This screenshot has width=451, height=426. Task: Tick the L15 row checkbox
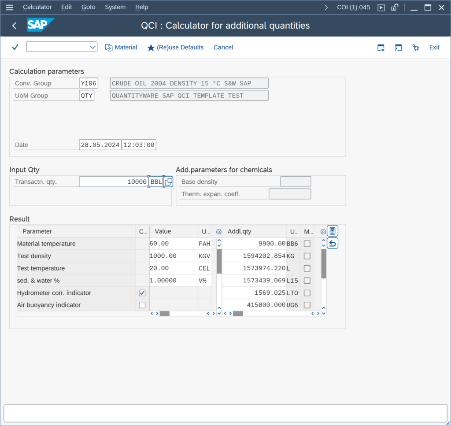pos(307,281)
